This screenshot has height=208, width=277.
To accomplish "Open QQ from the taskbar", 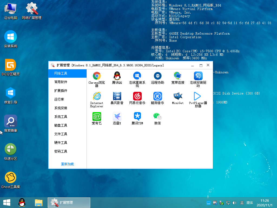I will [x=22, y=203].
